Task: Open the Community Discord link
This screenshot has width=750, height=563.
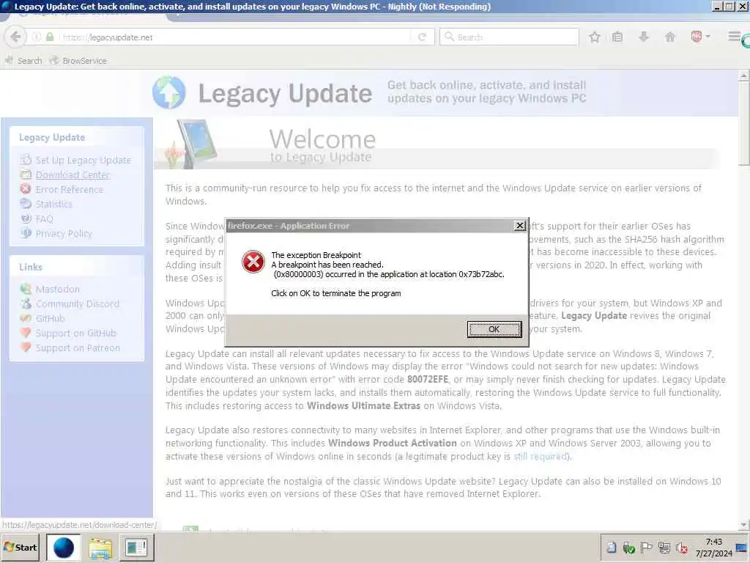Action: pyautogui.click(x=78, y=303)
